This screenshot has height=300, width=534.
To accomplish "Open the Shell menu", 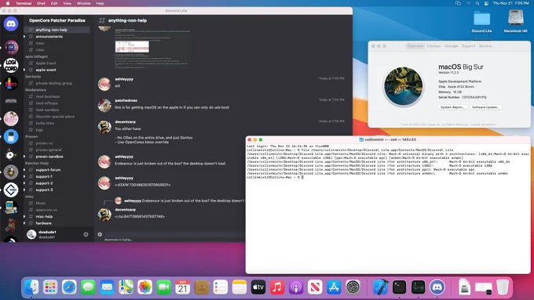I will click(x=41, y=3).
